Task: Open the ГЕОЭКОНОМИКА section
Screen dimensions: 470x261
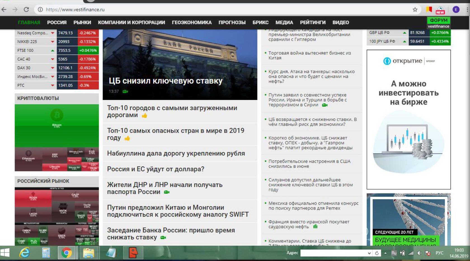Action: click(192, 22)
